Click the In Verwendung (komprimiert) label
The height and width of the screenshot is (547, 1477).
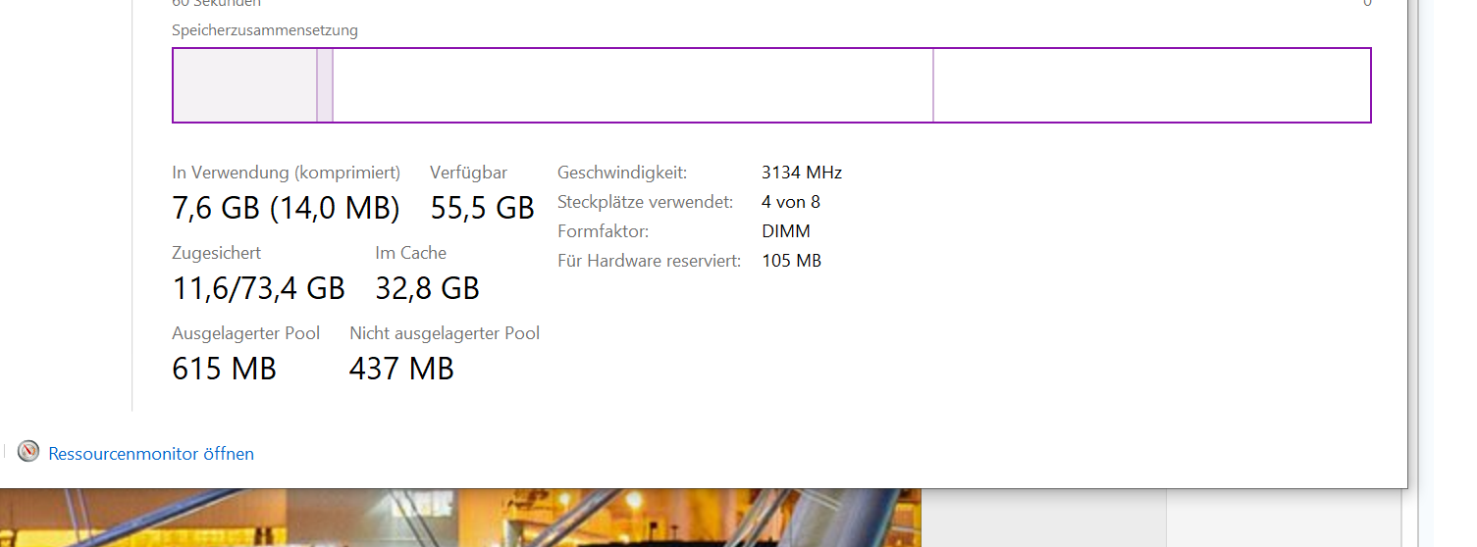(x=286, y=173)
